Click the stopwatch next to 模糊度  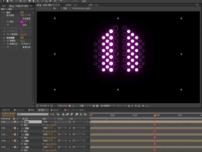pos(8,41)
